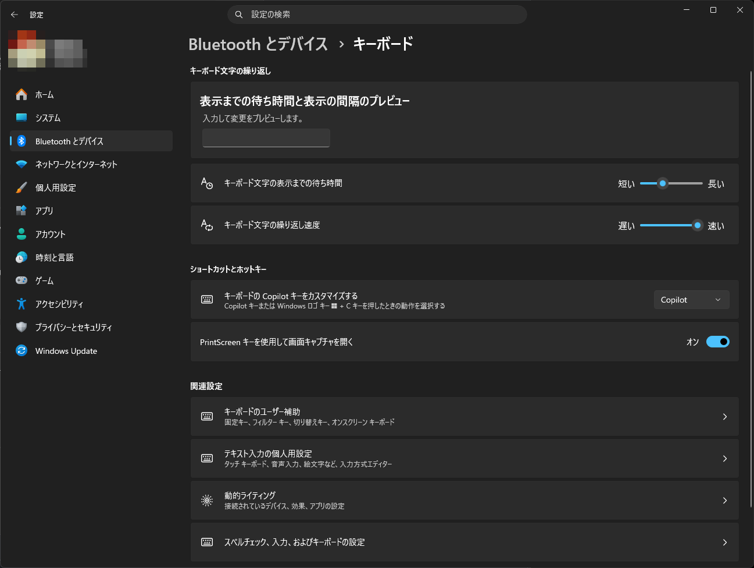Go to ホーム in the sidebar
This screenshot has width=754, height=568.
[91, 94]
